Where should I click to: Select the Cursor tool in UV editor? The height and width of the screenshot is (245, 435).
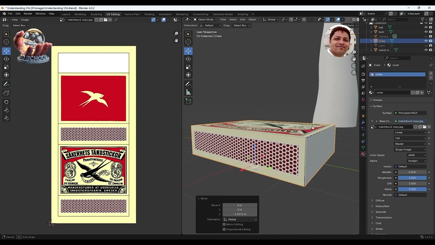tap(6, 42)
